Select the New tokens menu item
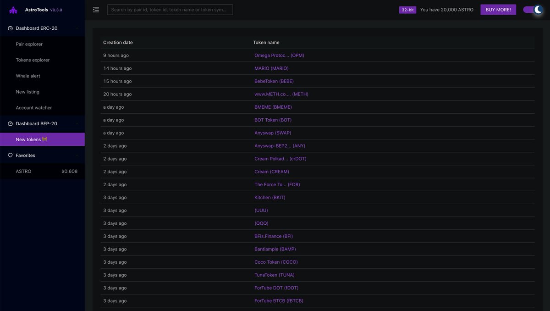This screenshot has width=550, height=311. pyautogui.click(x=42, y=139)
